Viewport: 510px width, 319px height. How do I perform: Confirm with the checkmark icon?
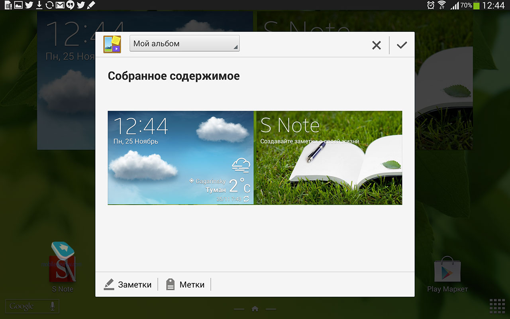[x=402, y=45]
